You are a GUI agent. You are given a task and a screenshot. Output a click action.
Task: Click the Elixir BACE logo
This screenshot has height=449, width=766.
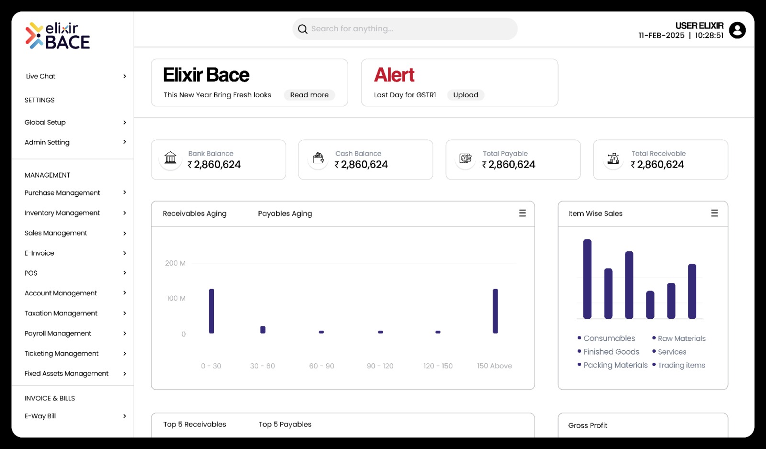(x=57, y=36)
